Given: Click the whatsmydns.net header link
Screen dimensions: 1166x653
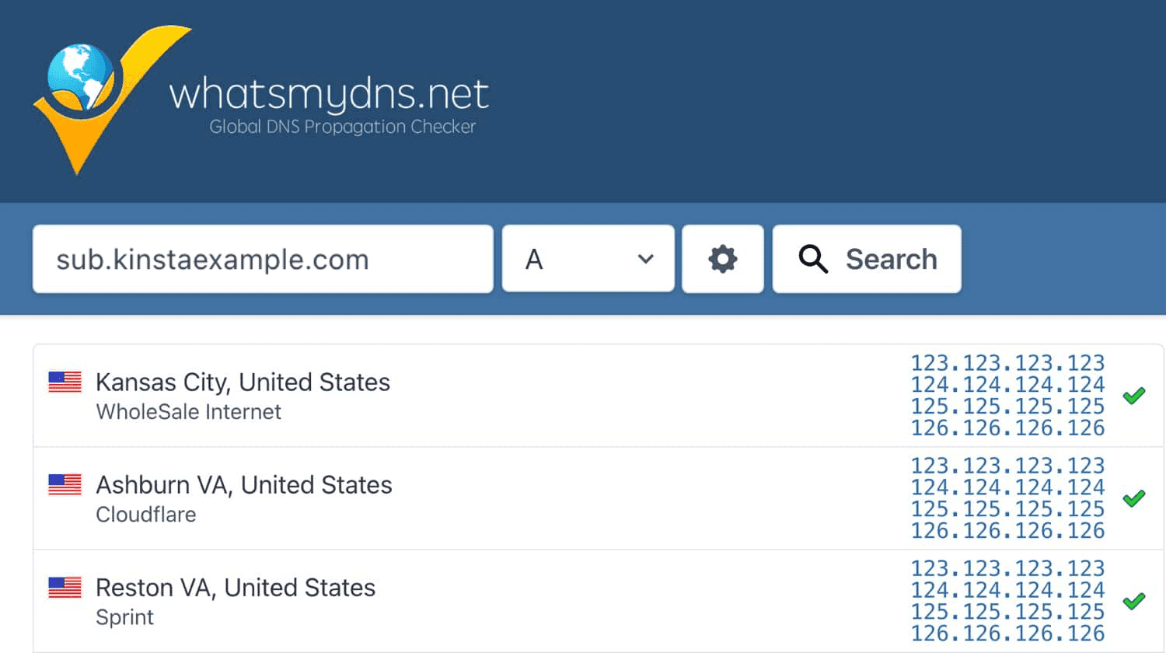Looking at the screenshot, I should coord(329,93).
